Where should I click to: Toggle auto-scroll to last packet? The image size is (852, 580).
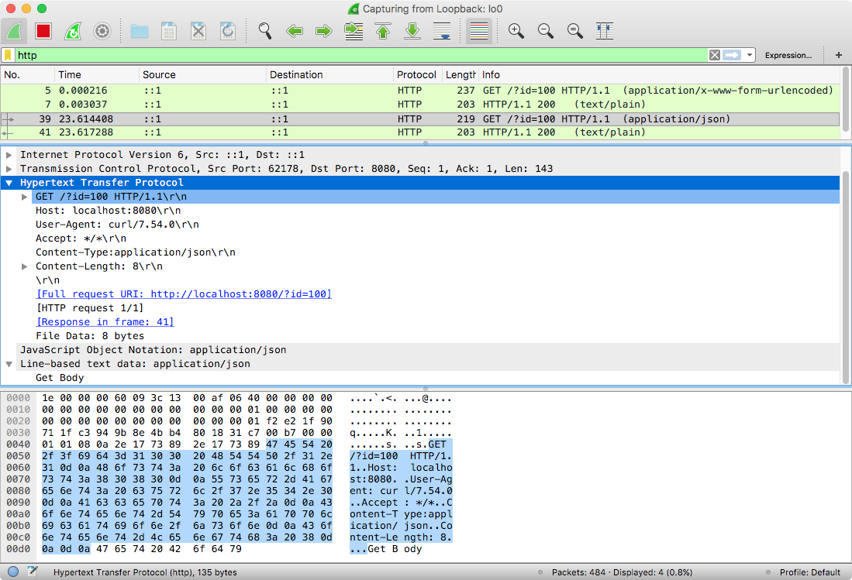(x=442, y=31)
